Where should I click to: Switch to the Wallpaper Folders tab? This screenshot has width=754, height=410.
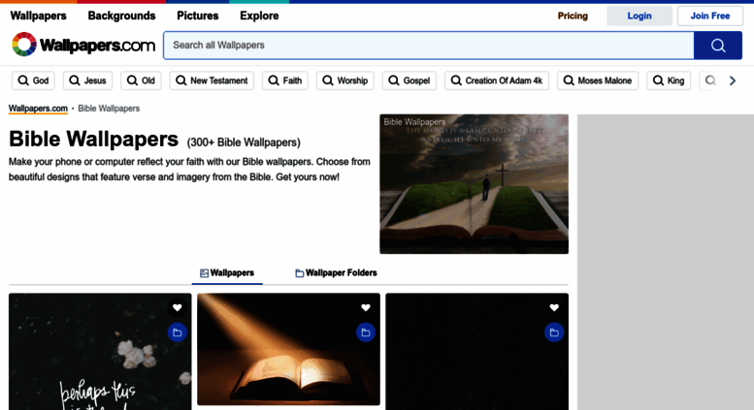coord(336,273)
